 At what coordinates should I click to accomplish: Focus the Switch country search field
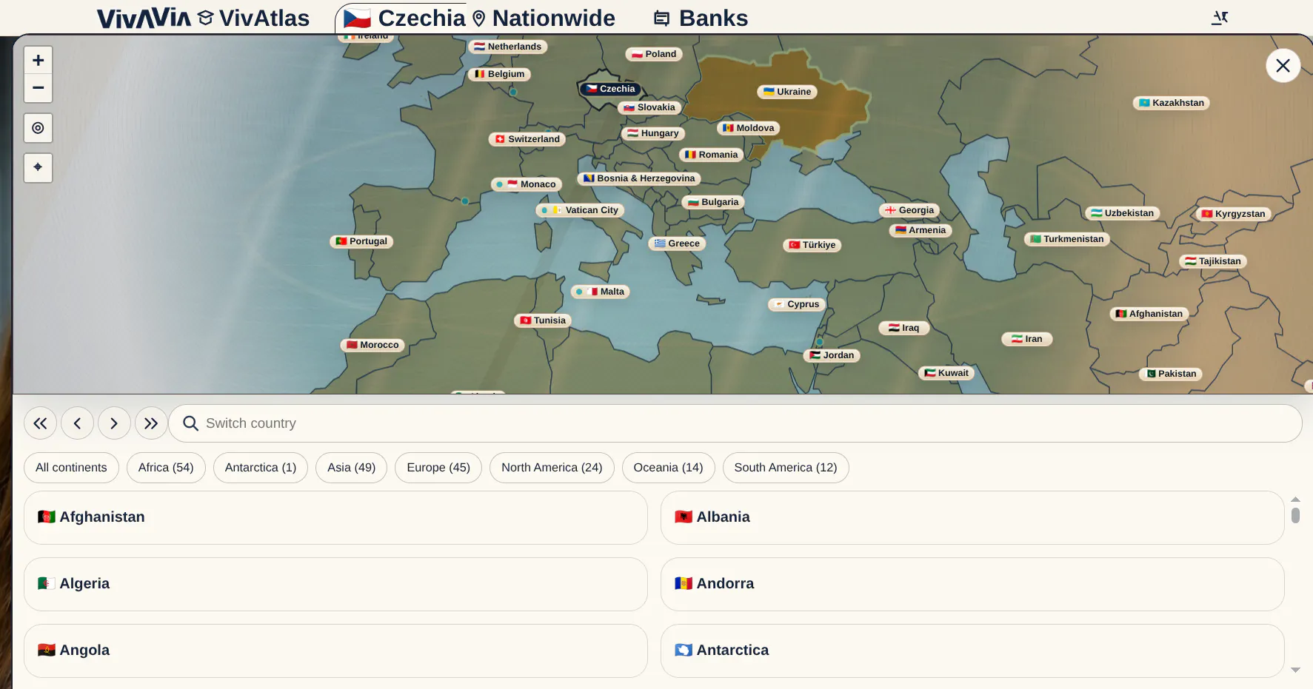[735, 423]
